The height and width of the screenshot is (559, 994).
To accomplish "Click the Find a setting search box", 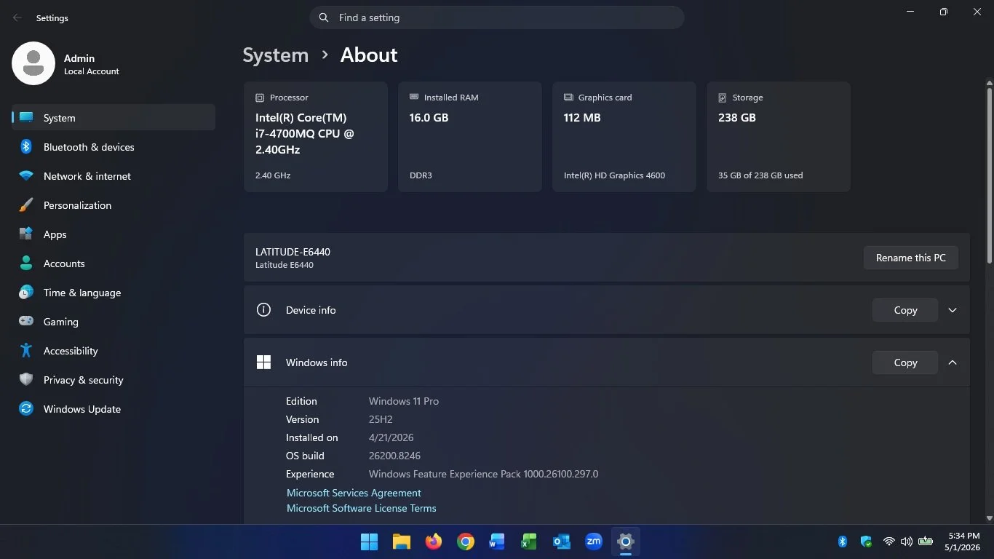I will (497, 17).
